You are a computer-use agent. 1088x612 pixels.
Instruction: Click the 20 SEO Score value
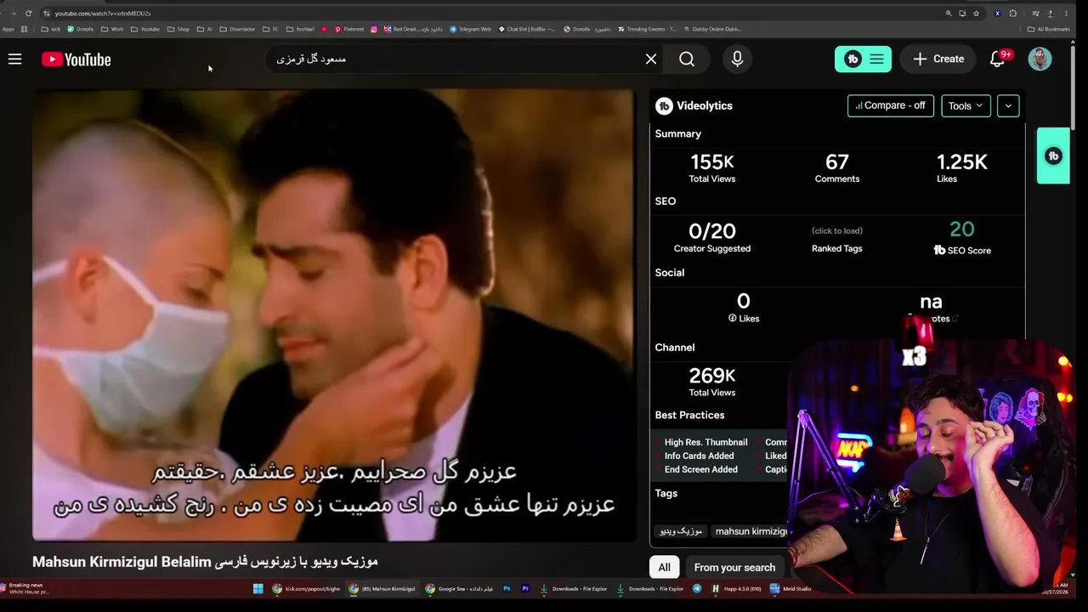pyautogui.click(x=961, y=229)
